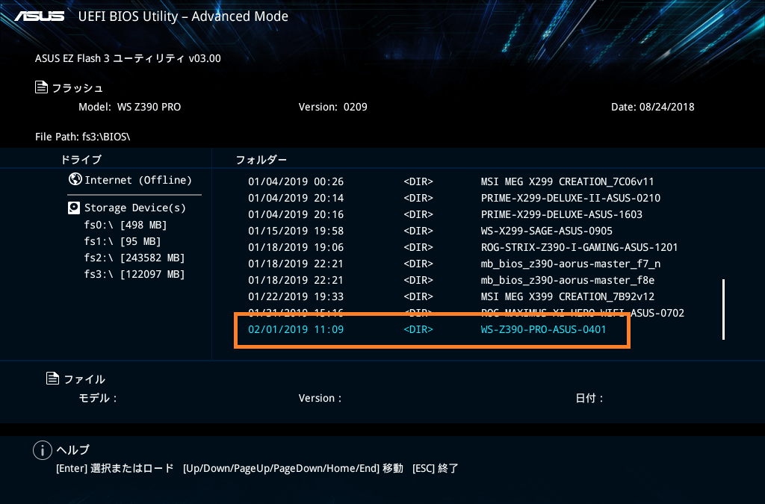Click the ヘルプ heading
The image size is (765, 504).
73,450
